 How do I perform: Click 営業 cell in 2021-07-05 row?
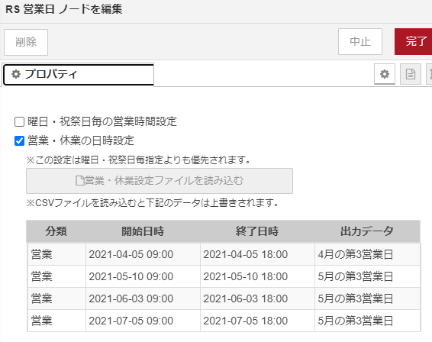pyautogui.click(x=56, y=321)
